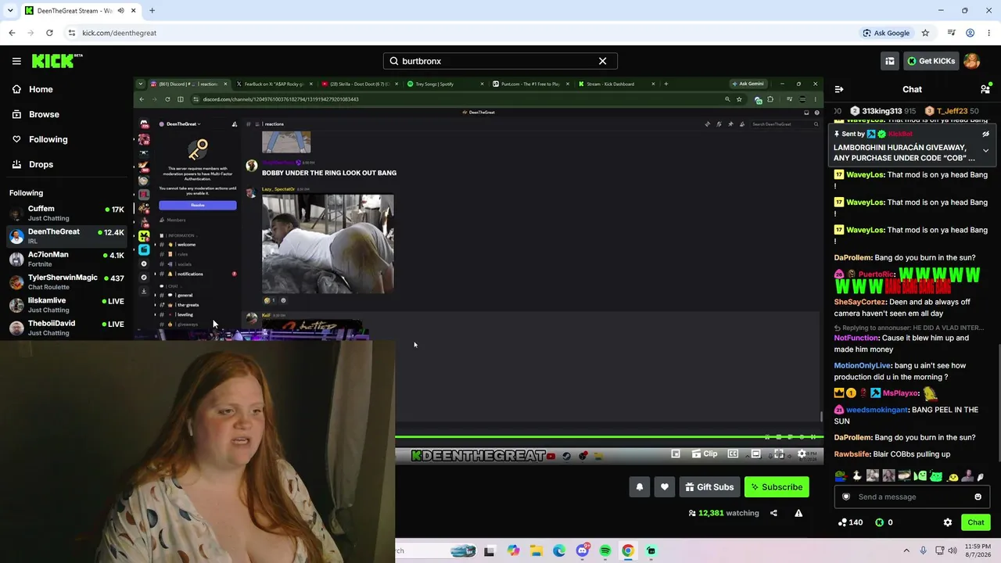
Task: Click Ask Google in the toolbar
Action: 886,33
